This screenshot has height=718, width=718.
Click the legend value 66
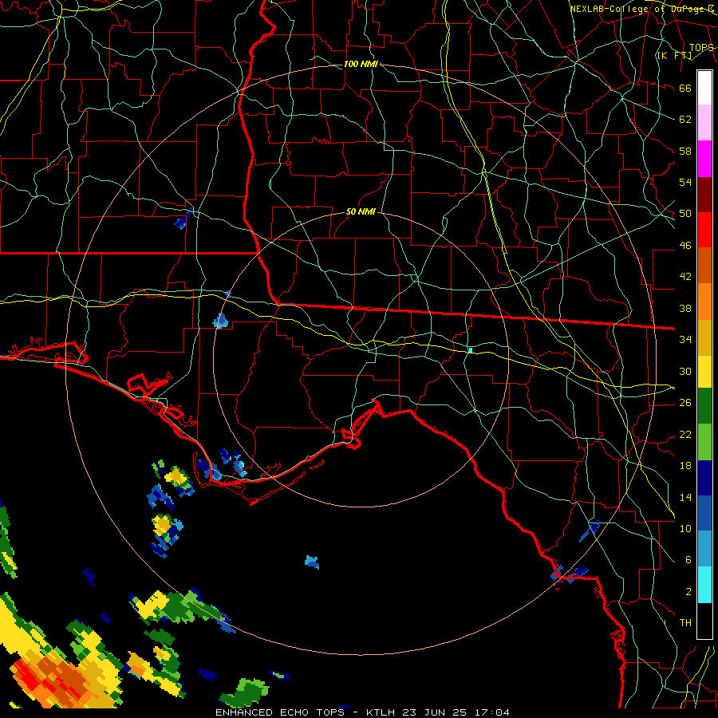tap(685, 88)
